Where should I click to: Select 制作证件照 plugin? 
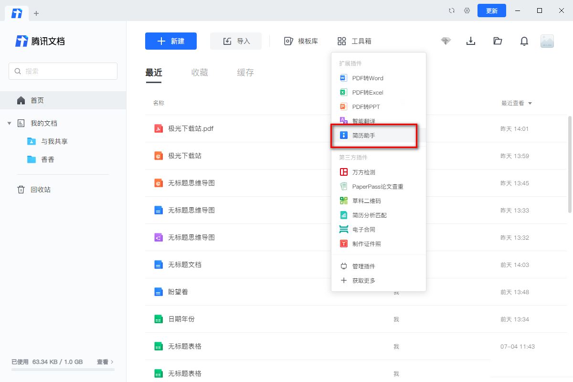tap(378, 244)
